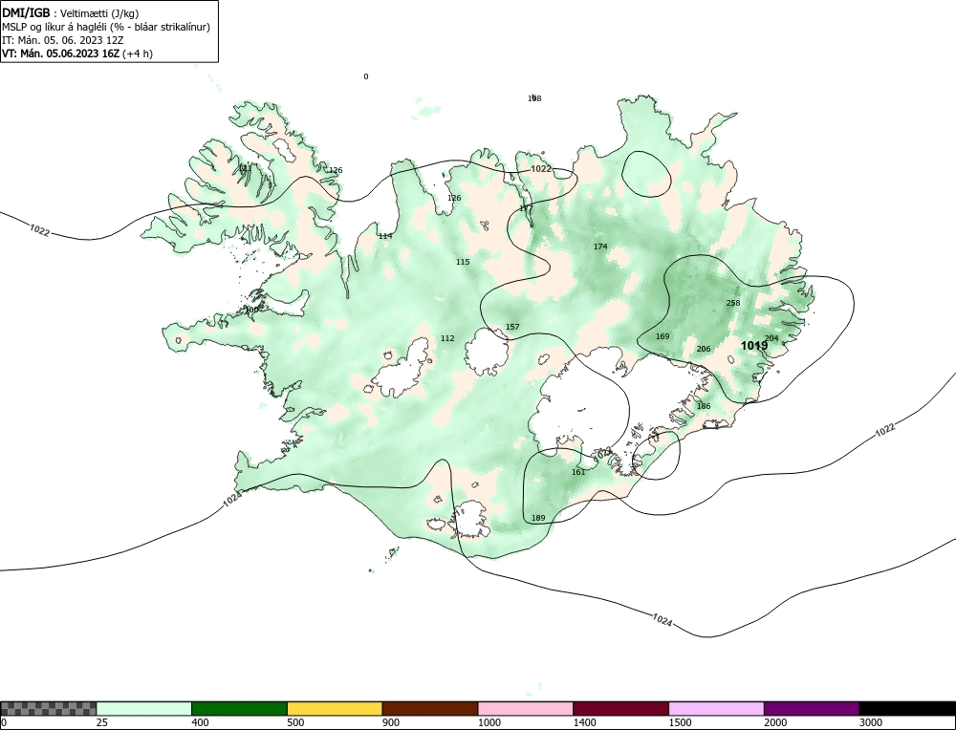This screenshot has height=730, width=956.
Task: Select the map value 189
Action: pos(538,519)
